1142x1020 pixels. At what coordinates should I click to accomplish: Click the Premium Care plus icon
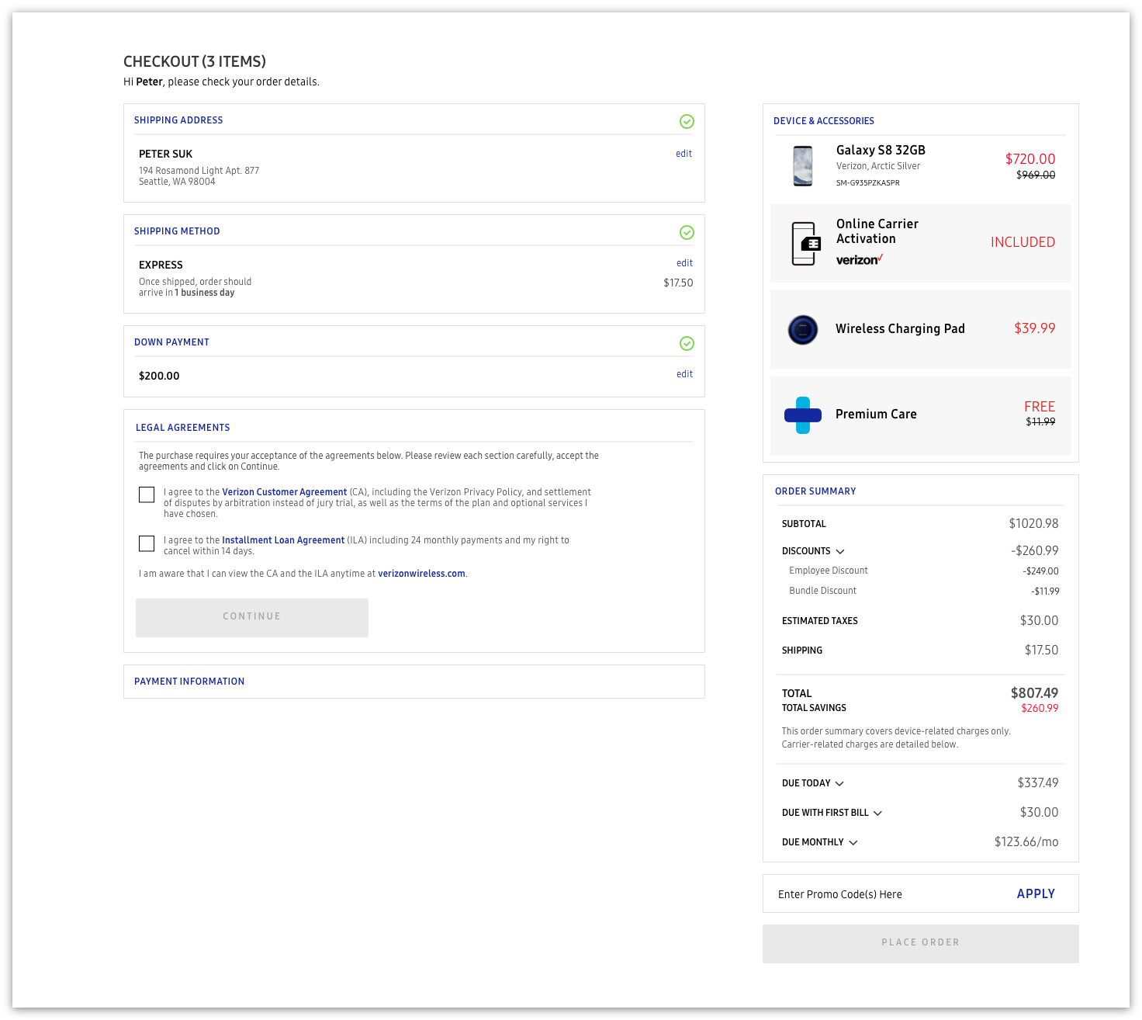[x=803, y=415]
